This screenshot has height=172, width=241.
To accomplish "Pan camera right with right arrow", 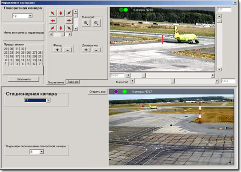I will (69, 20).
